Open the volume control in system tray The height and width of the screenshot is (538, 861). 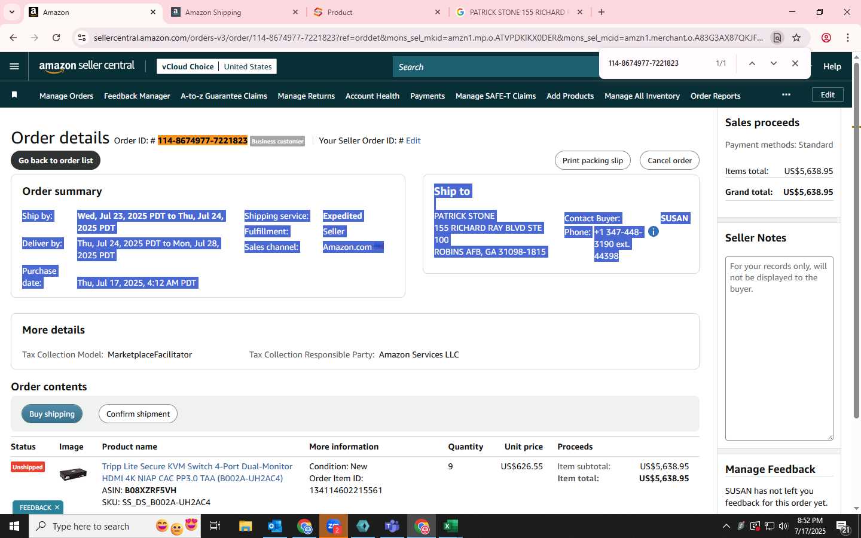tap(783, 526)
